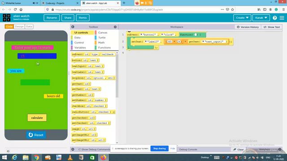
Task: Click the blue age text input in preview
Action: [37, 56]
